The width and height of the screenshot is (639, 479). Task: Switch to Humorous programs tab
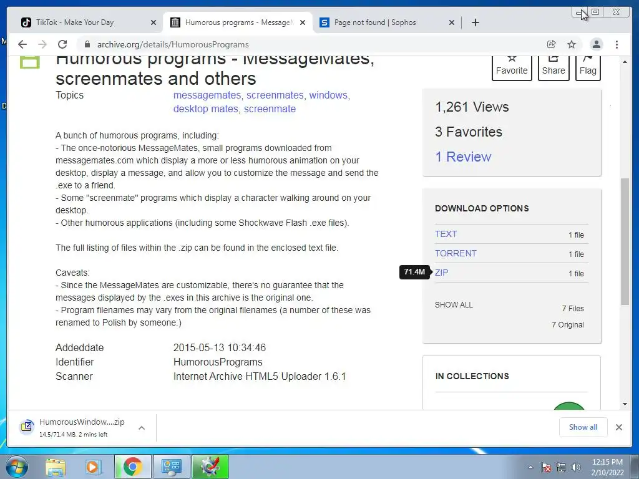click(x=238, y=22)
